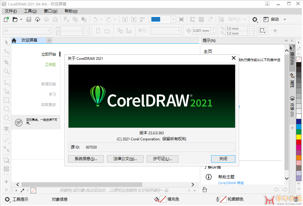
Task: Select the Text tool
Action: click(x=7, y=129)
